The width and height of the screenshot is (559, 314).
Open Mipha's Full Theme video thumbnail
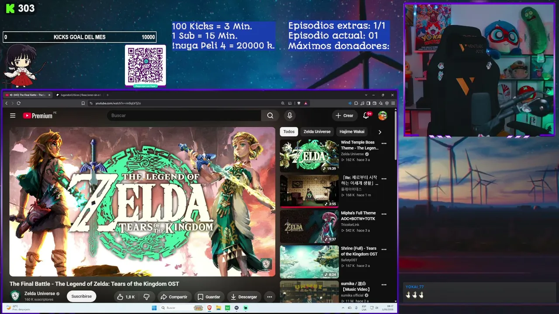point(309,226)
